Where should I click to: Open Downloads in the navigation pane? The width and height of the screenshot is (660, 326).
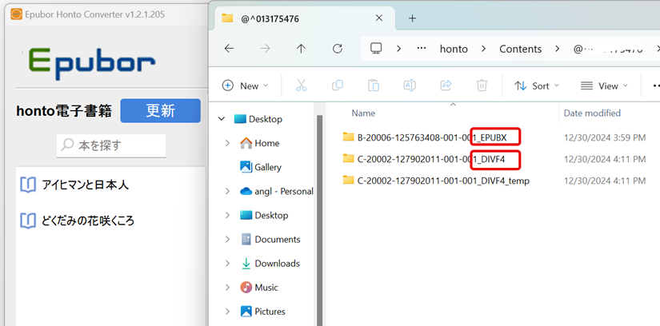[x=270, y=264]
